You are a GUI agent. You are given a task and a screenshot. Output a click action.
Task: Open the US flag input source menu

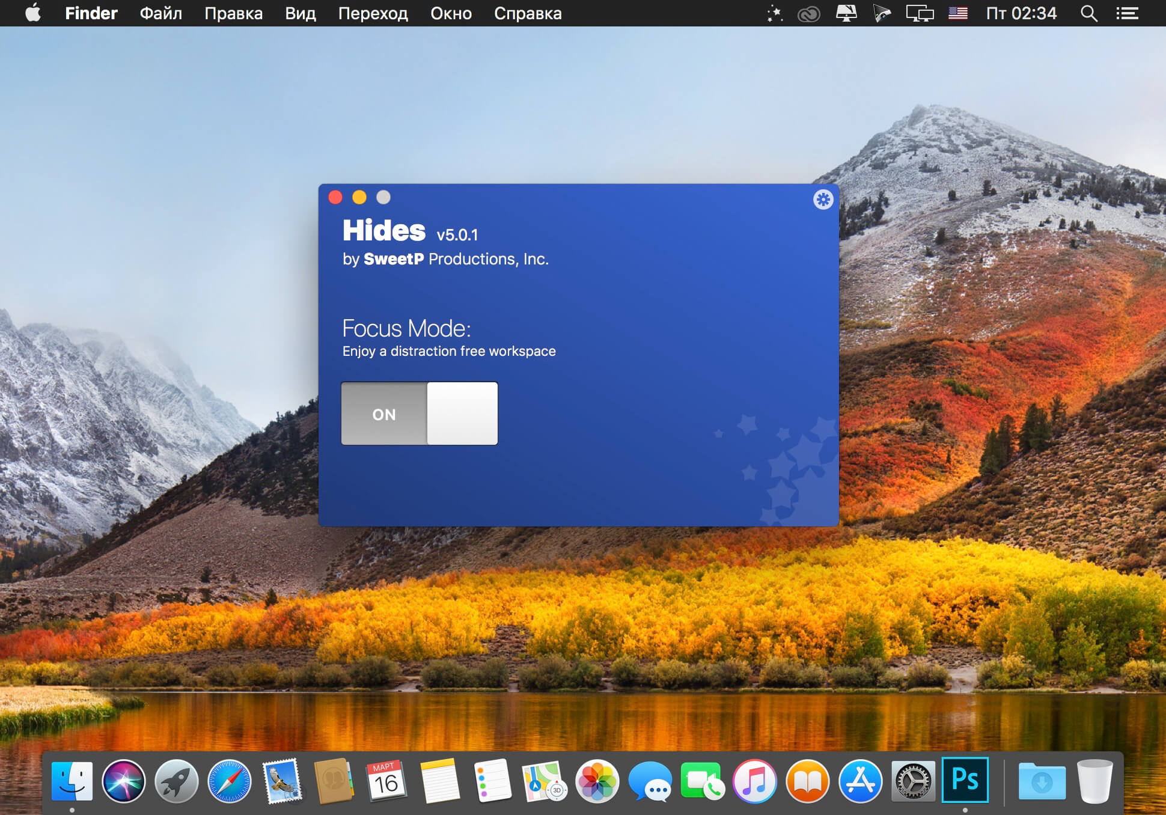coord(958,13)
